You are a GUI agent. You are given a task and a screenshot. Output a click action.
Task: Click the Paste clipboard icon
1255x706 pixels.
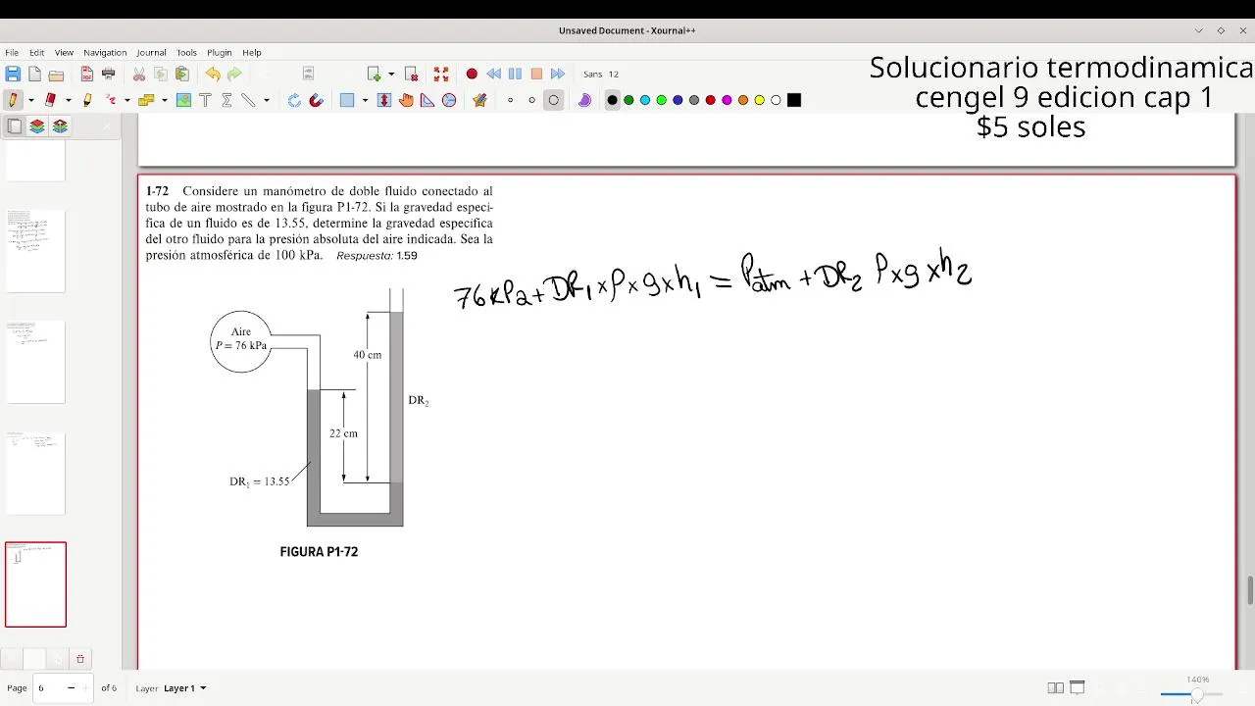tap(182, 74)
